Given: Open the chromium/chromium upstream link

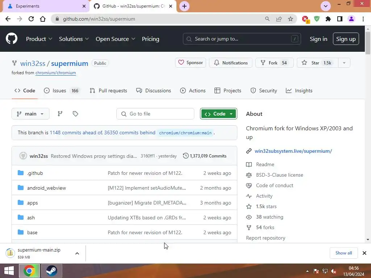Looking at the screenshot, I should [55, 73].
